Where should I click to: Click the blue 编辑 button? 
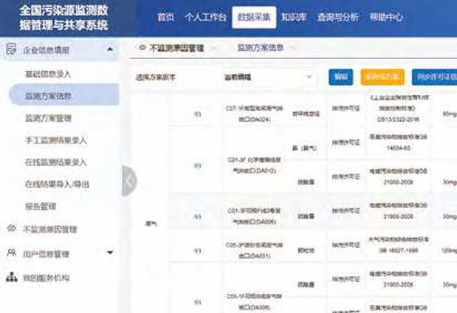pos(340,77)
